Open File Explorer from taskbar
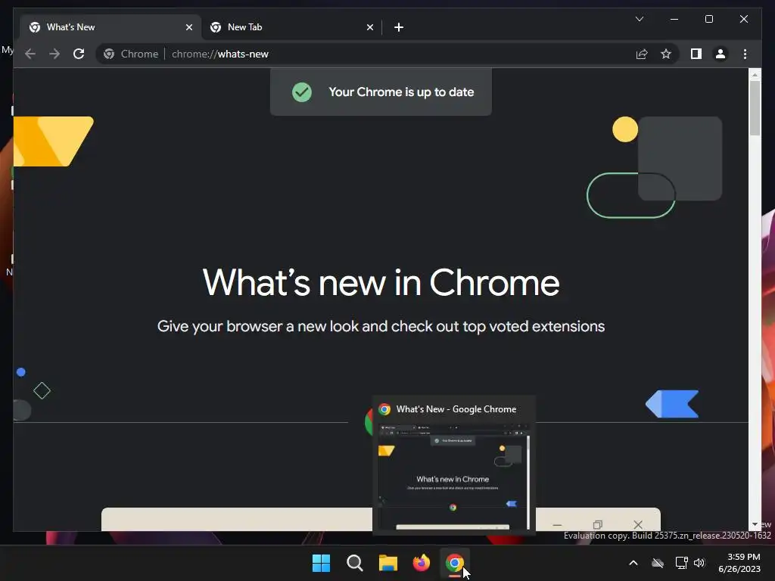 [x=388, y=563]
